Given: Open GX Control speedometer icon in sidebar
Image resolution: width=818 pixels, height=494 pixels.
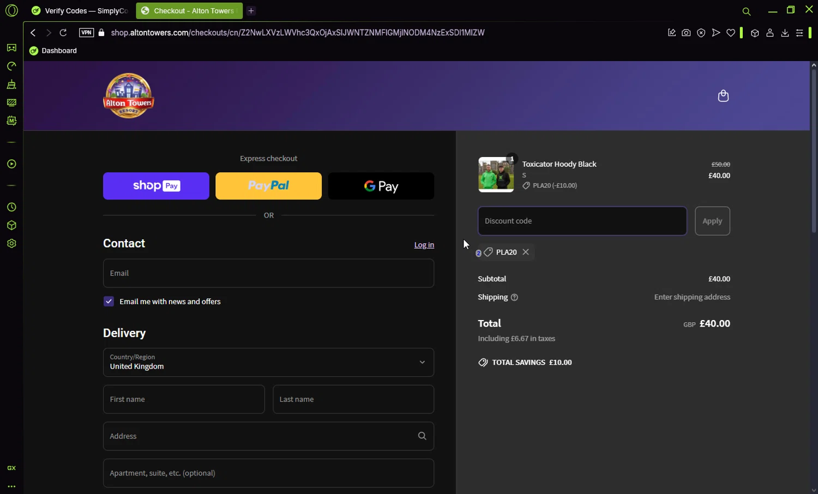Looking at the screenshot, I should coord(11,66).
